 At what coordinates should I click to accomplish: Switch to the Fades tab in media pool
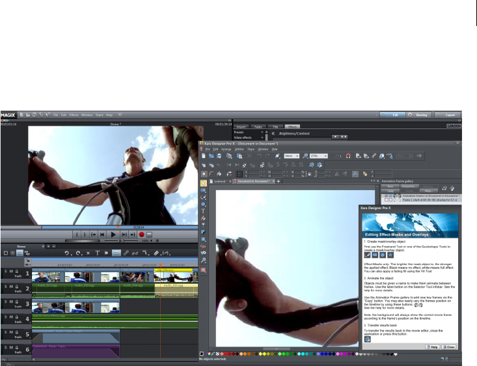click(258, 127)
